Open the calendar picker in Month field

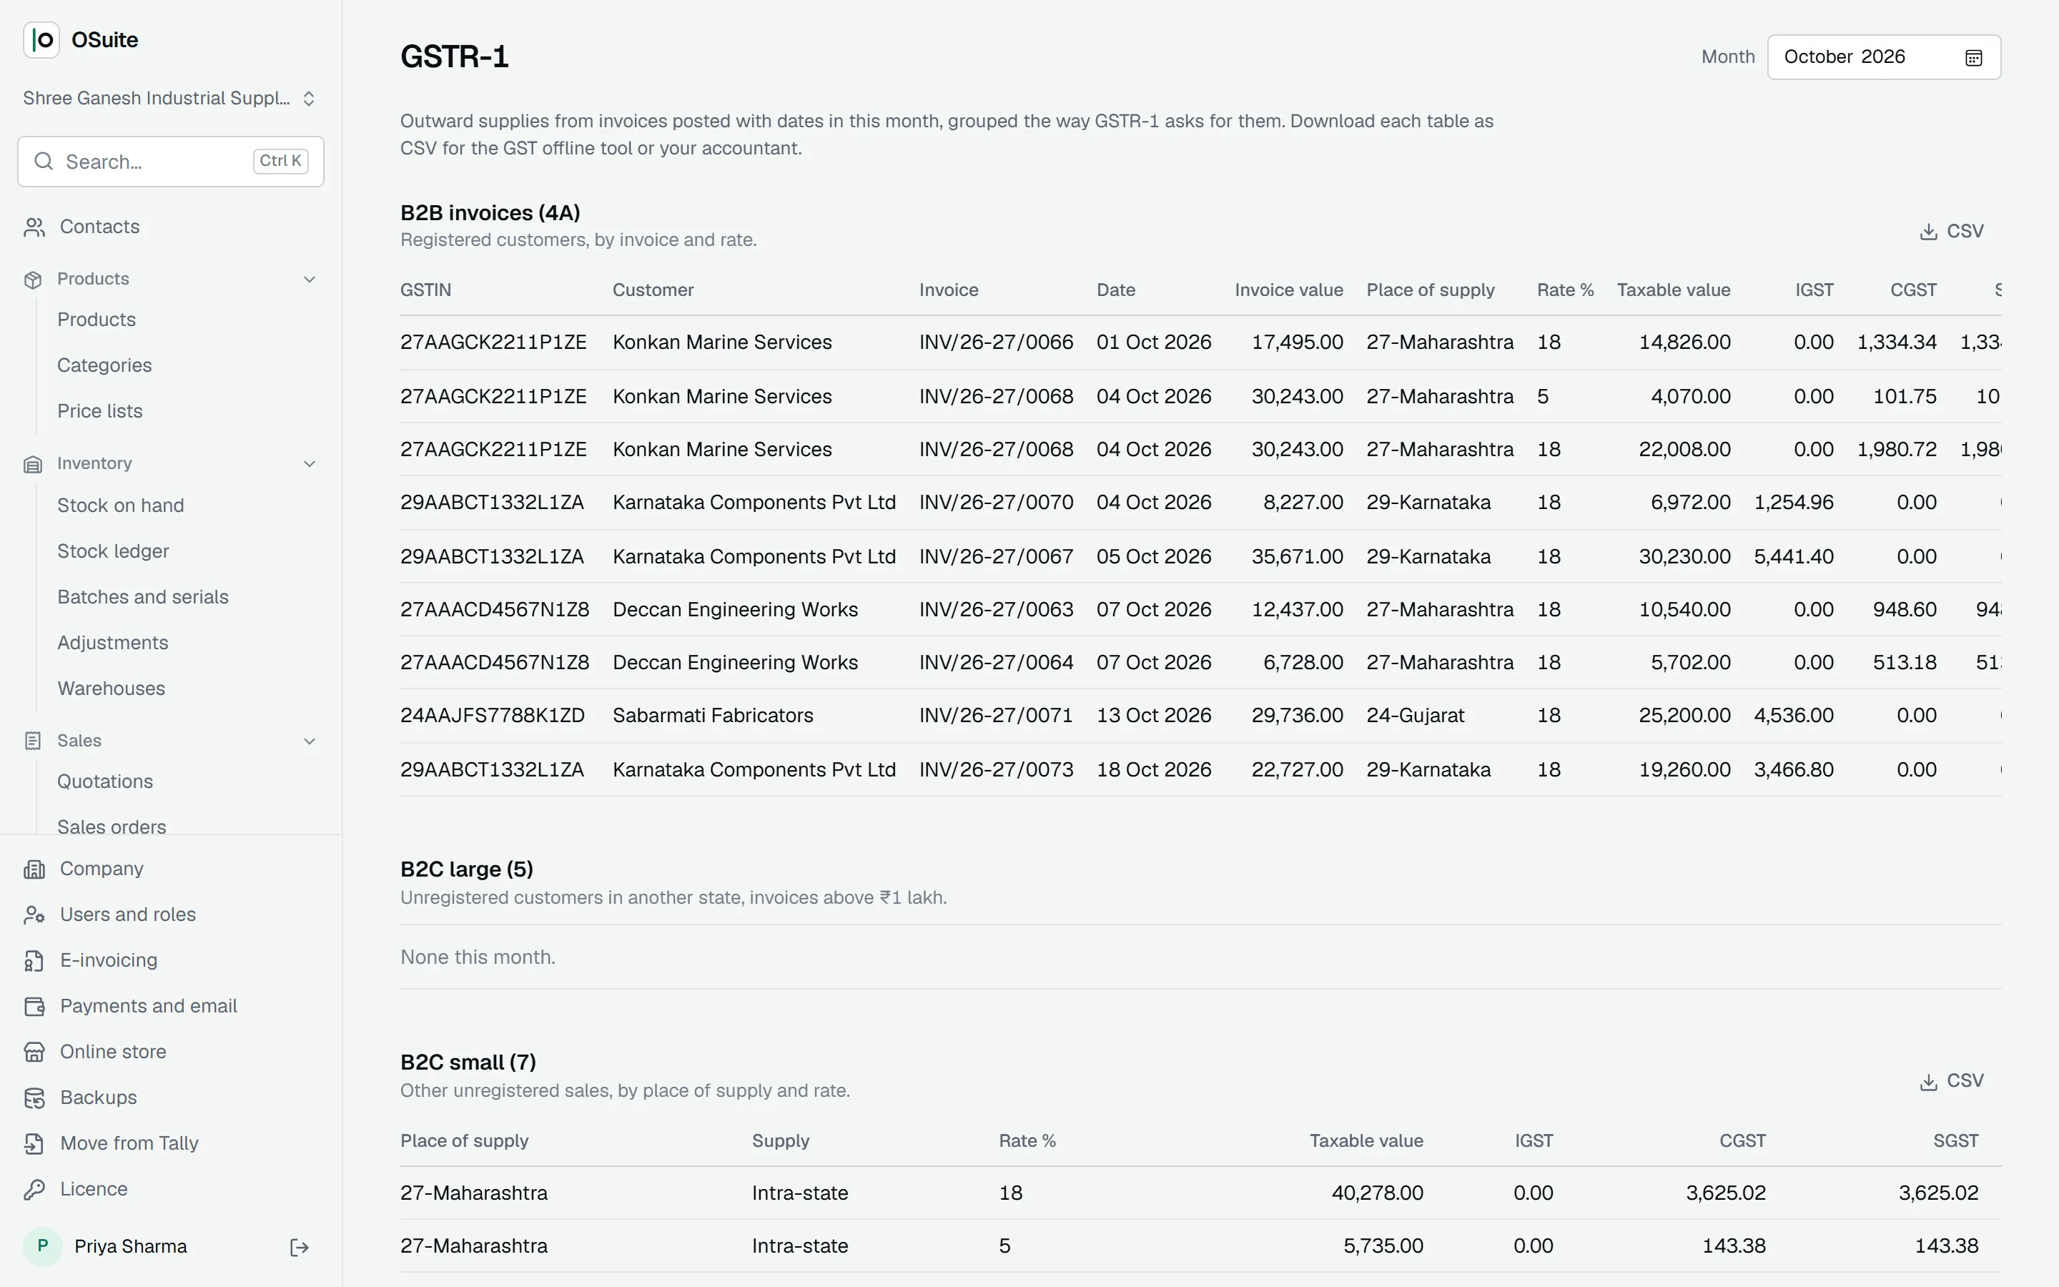(1974, 58)
